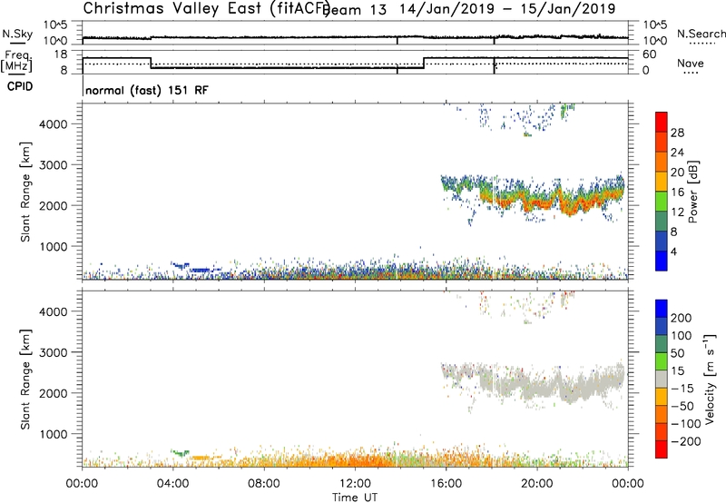726x503 pixels.
Task: Click the '3000' tick on the Power panel
Action: 53,165
